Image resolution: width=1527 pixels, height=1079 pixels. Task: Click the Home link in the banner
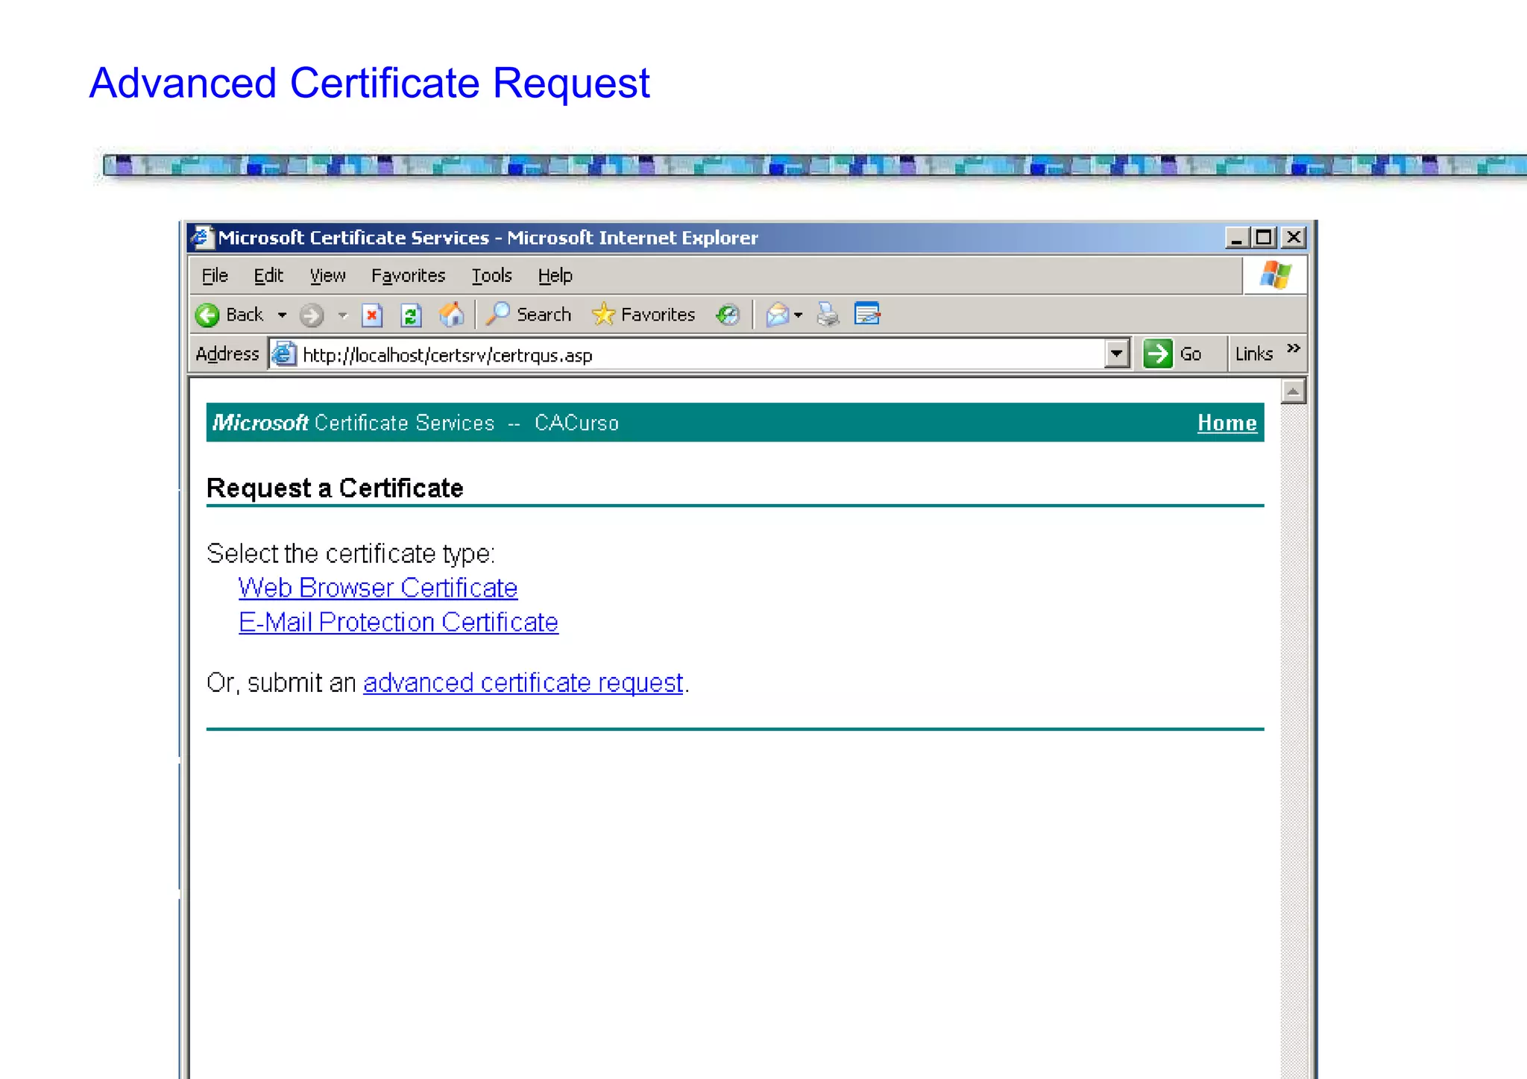[1227, 423]
